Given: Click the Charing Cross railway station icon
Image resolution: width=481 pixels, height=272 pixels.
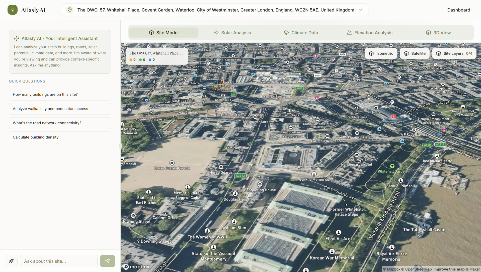Looking at the screenshot, I should pyautogui.click(x=394, y=117).
